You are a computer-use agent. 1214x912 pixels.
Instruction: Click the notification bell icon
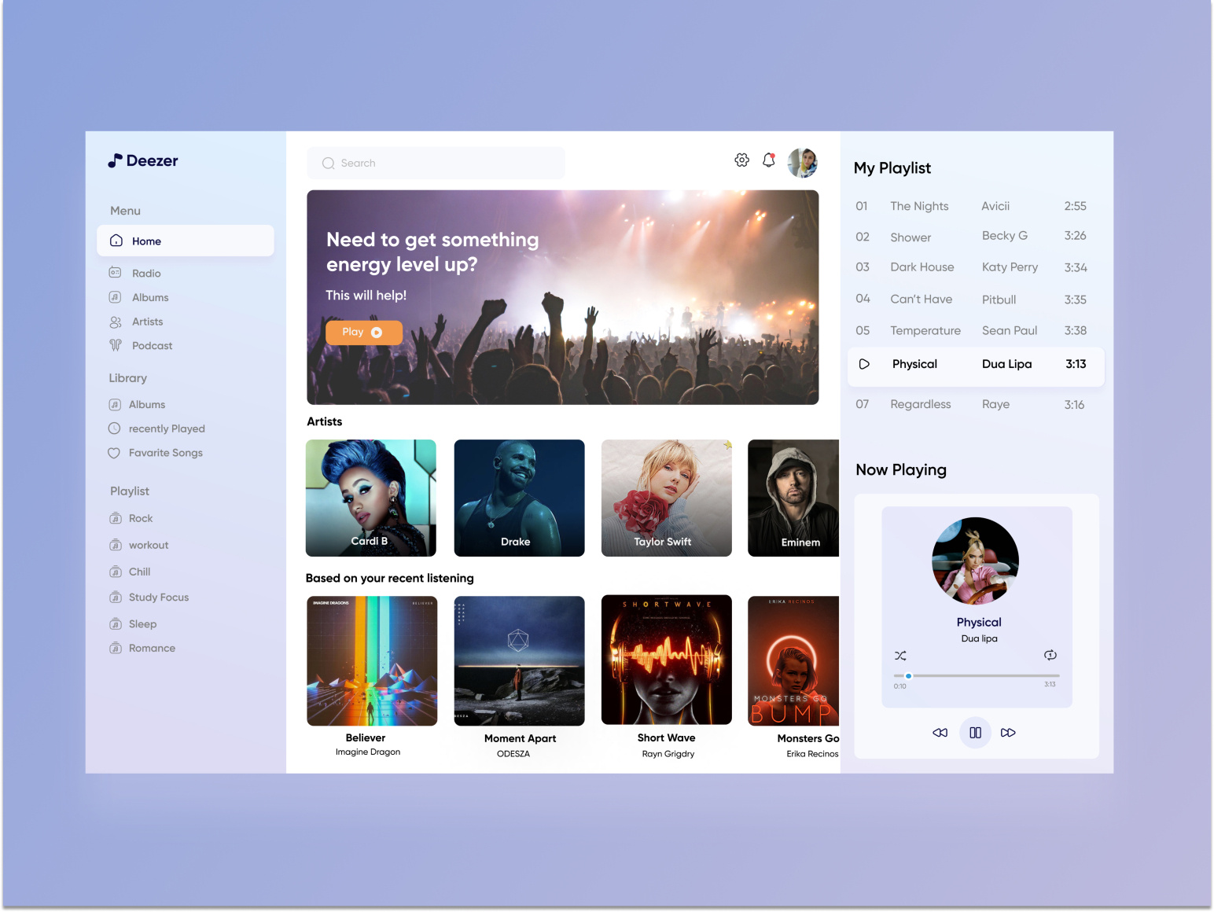pyautogui.click(x=768, y=160)
